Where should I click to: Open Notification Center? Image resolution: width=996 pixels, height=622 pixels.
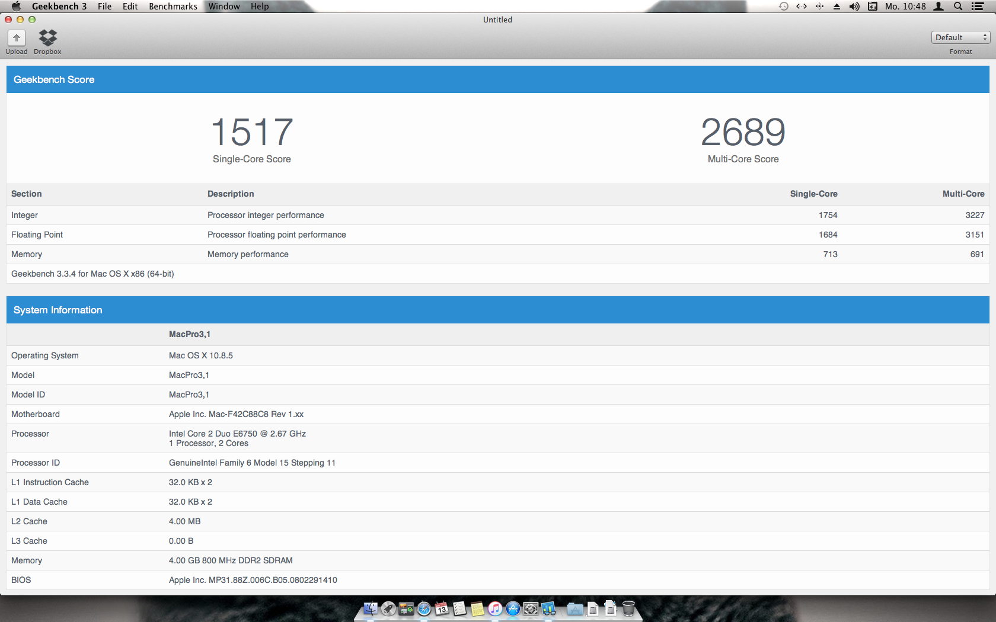[978, 6]
